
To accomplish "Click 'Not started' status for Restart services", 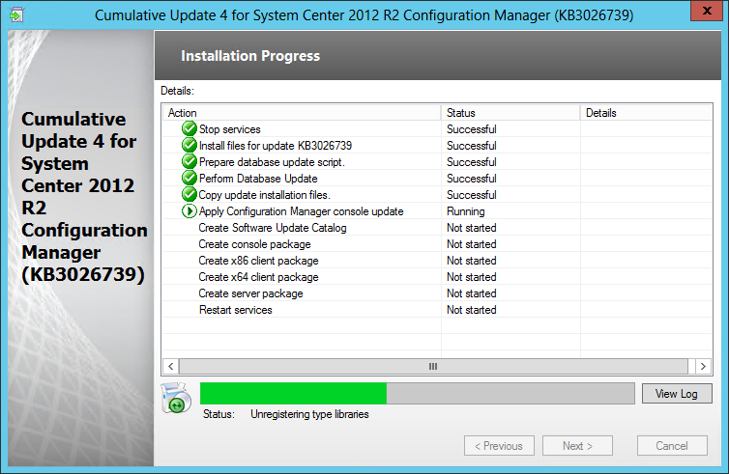I will click(472, 310).
